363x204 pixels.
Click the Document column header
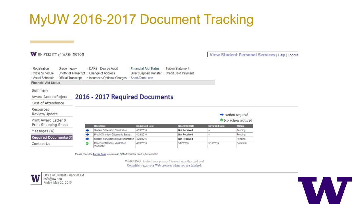100,126
